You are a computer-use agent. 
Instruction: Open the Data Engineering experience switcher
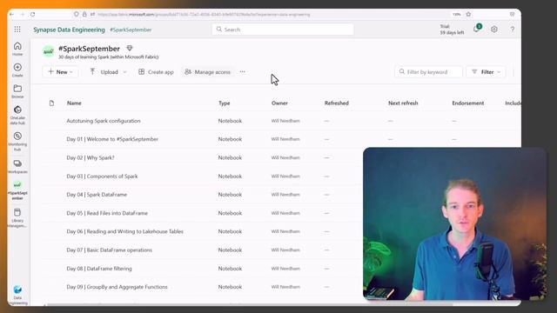click(x=17, y=295)
